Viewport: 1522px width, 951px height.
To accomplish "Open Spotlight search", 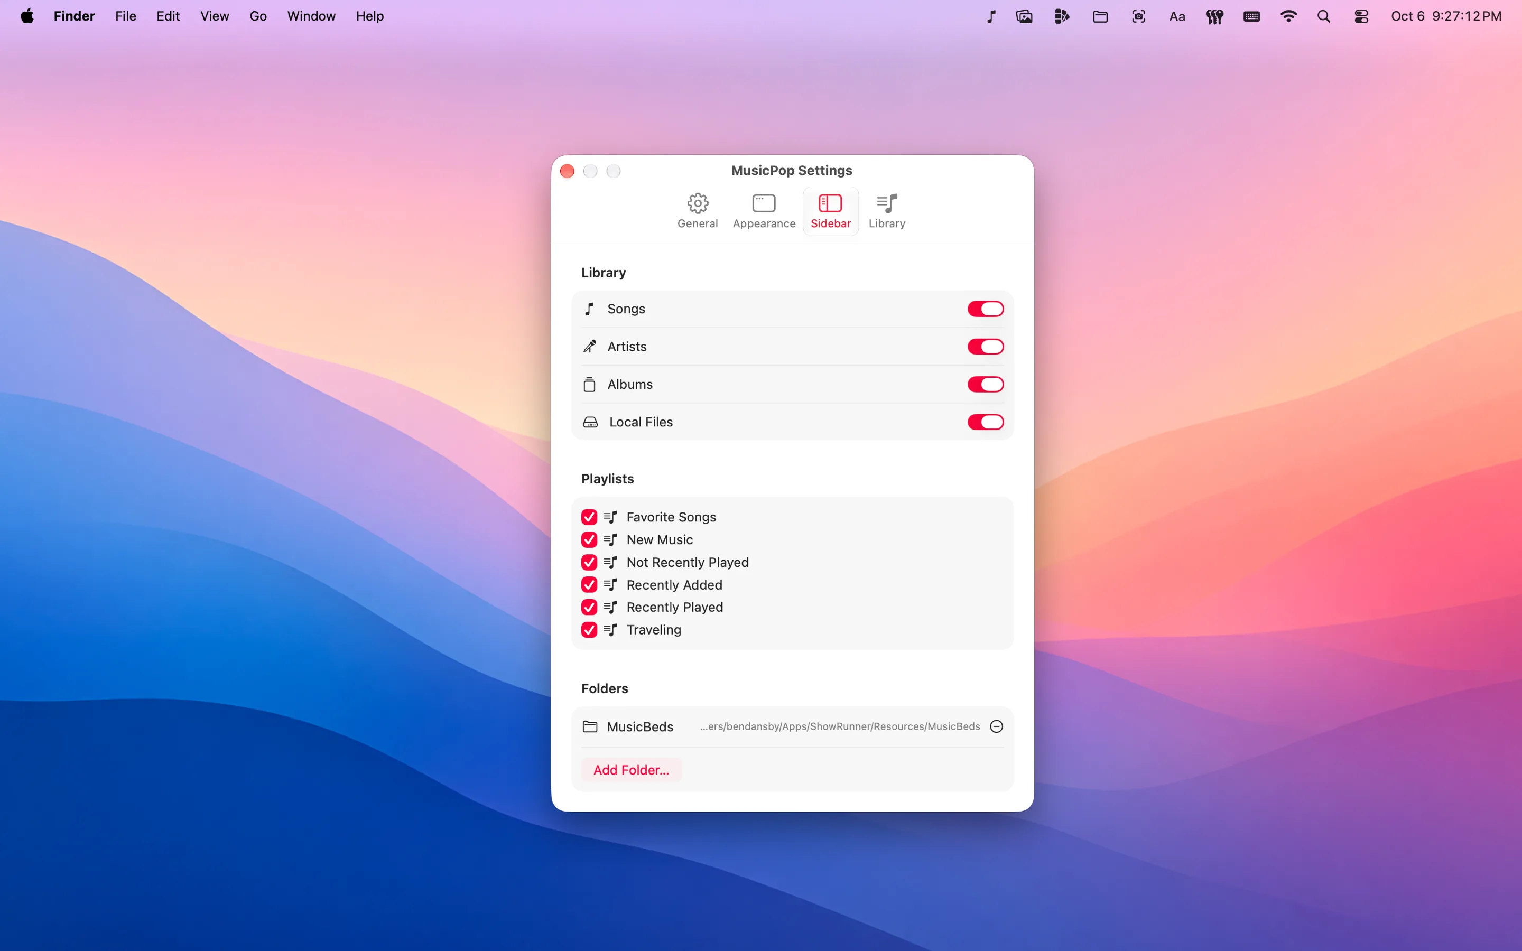I will click(x=1324, y=16).
